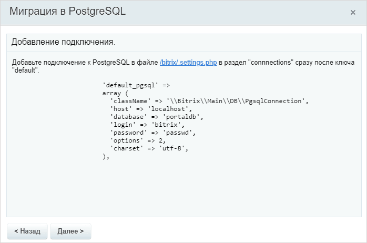Click the 'options' => 2 line
This screenshot has width=367, height=243.
(138, 140)
